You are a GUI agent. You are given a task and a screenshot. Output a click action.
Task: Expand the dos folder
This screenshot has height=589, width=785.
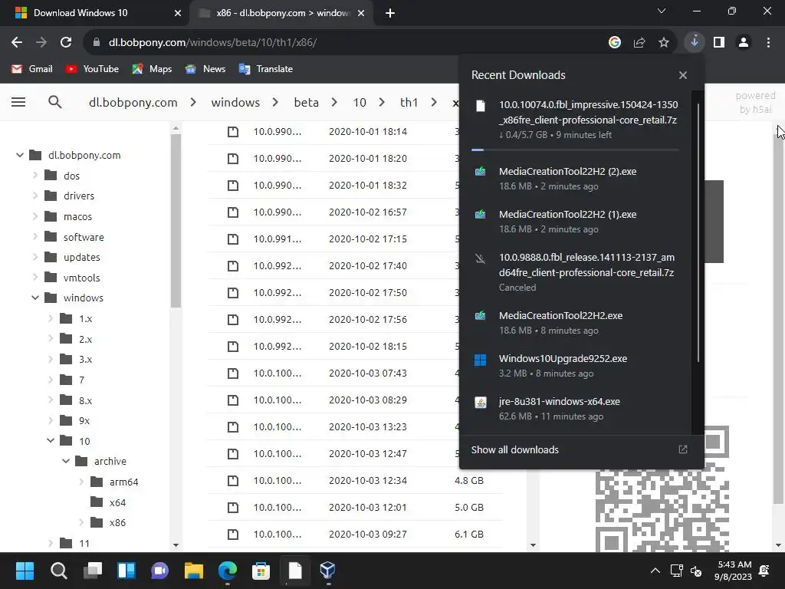(x=35, y=176)
